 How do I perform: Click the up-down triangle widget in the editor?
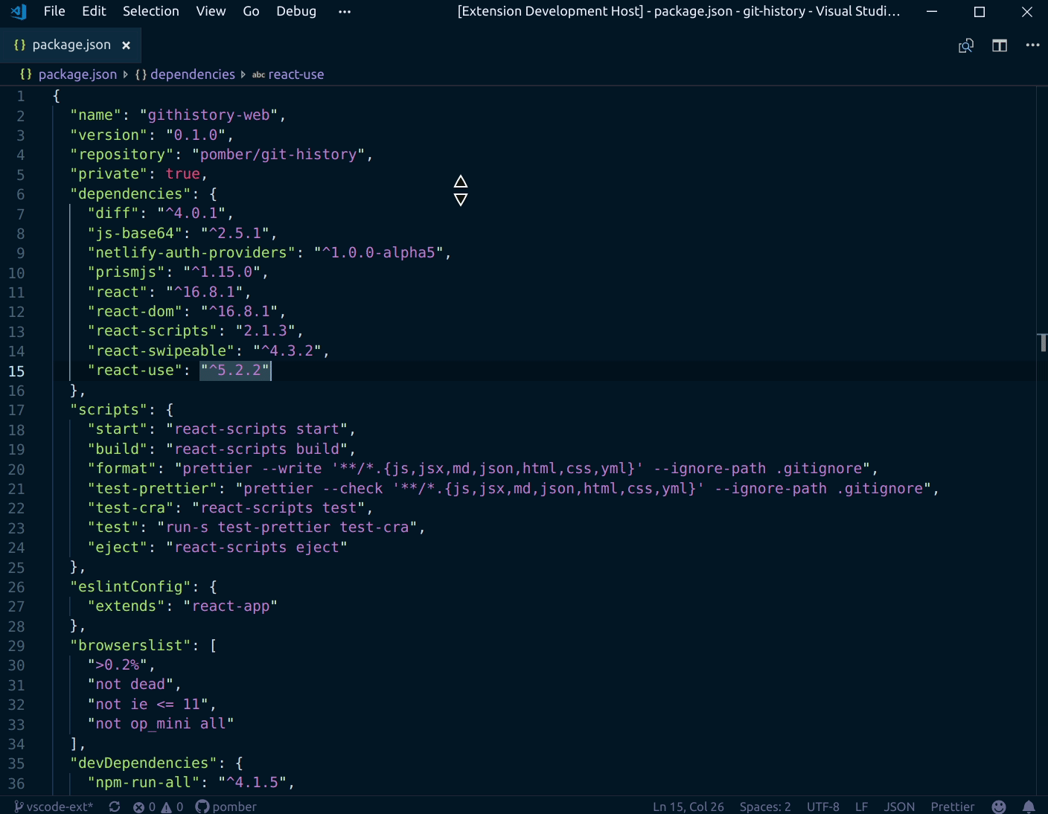(x=461, y=191)
